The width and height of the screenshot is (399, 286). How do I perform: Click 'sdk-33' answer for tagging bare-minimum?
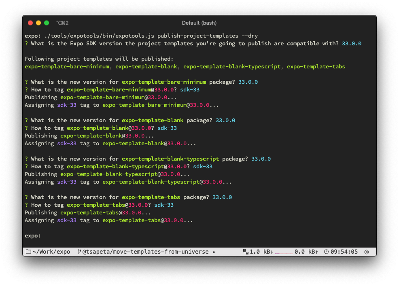pyautogui.click(x=190, y=89)
